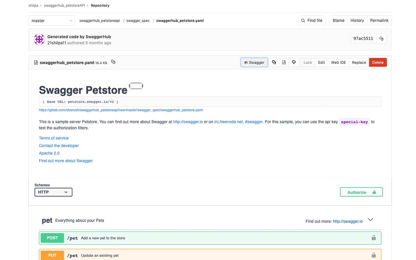Open swaggerhub_petstoreAPI breadcrumb

click(x=64, y=6)
